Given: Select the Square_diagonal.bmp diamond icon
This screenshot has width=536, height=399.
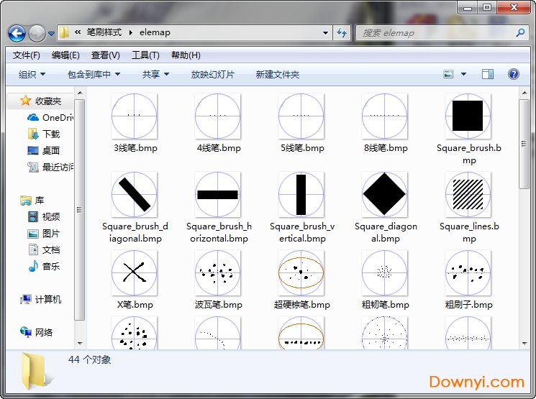Looking at the screenshot, I should coord(385,194).
